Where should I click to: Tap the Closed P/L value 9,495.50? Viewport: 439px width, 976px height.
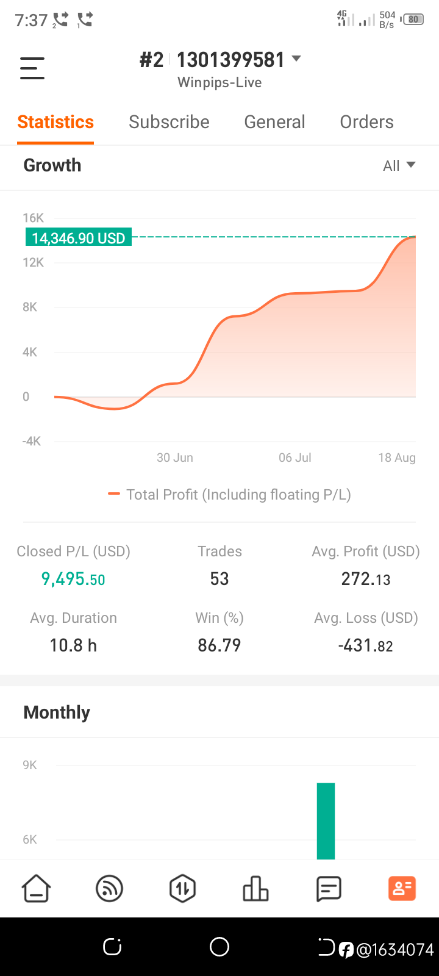(73, 579)
